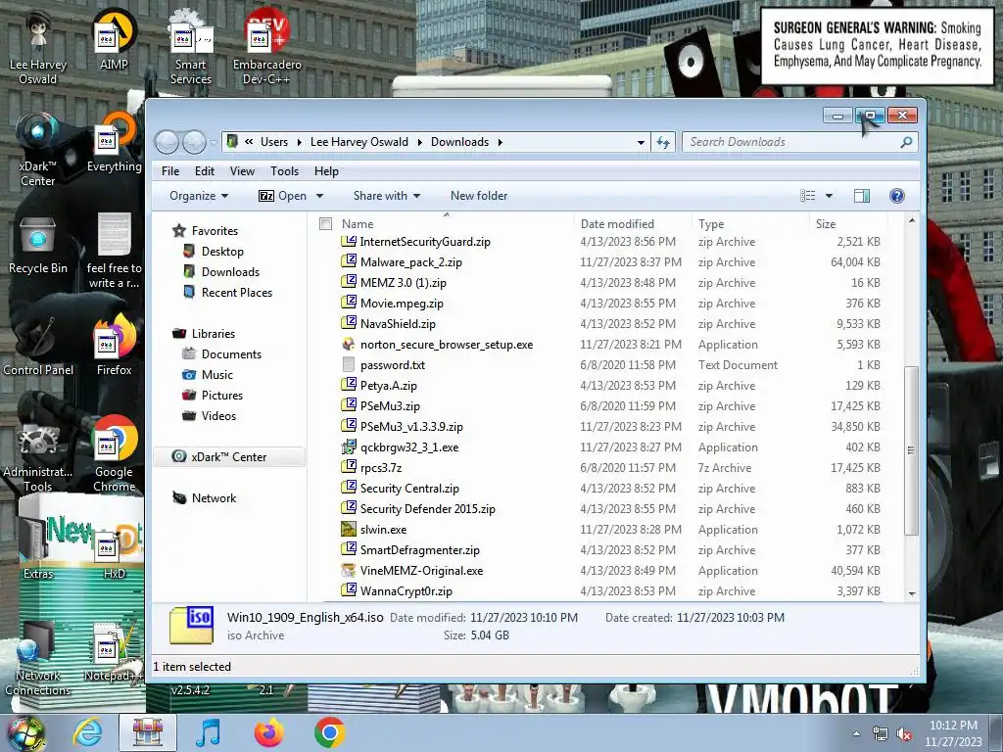Select Network in navigation pane
1003x752 pixels.
pyautogui.click(x=214, y=498)
